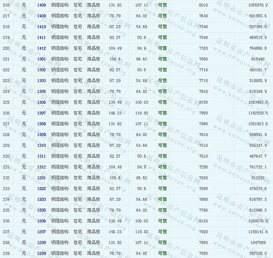This screenshot has height=258, width=273.
Task: Click row number 230 cell
Action: click(6, 156)
